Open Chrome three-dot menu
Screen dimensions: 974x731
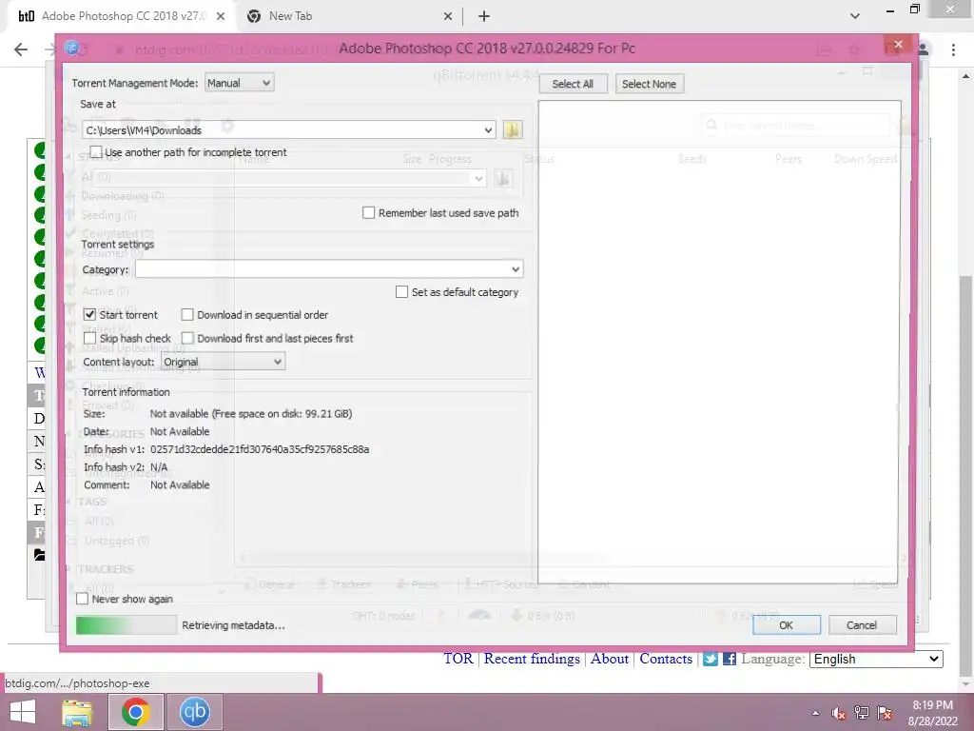click(953, 49)
